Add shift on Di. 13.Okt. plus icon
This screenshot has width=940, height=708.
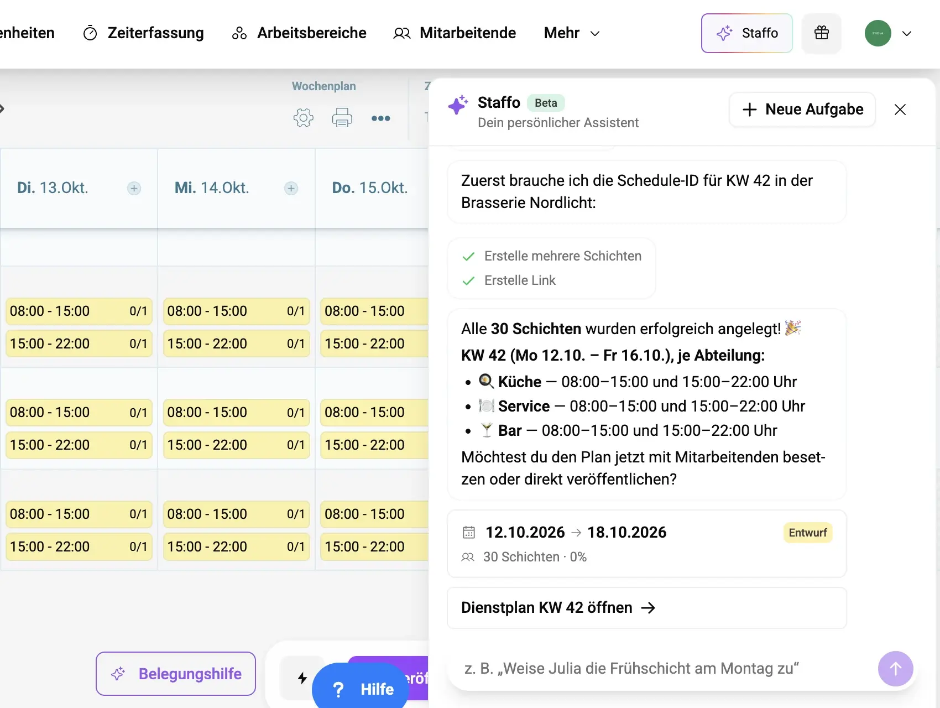(x=134, y=188)
